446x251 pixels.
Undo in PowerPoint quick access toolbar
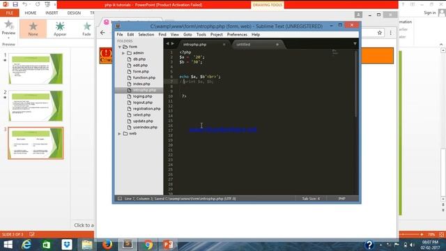(25, 5)
